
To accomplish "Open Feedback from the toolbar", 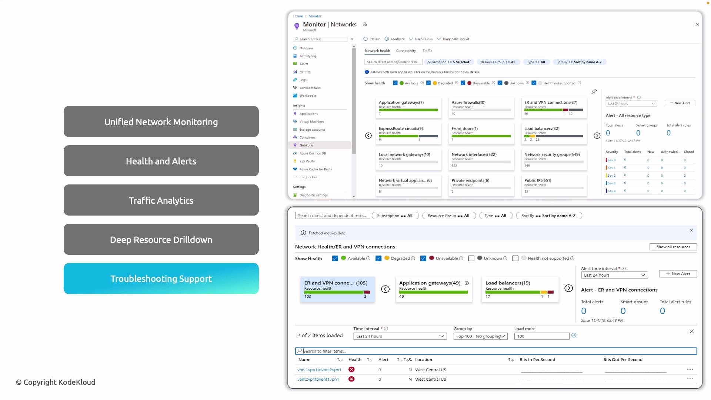I will point(394,39).
